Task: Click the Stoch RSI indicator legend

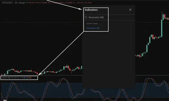Action: (x=17, y=78)
